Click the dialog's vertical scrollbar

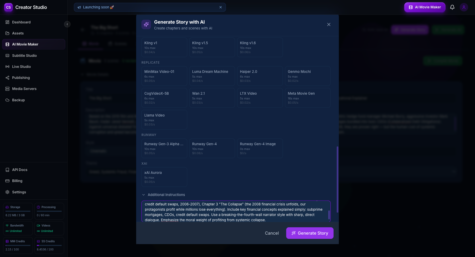[x=338, y=179]
